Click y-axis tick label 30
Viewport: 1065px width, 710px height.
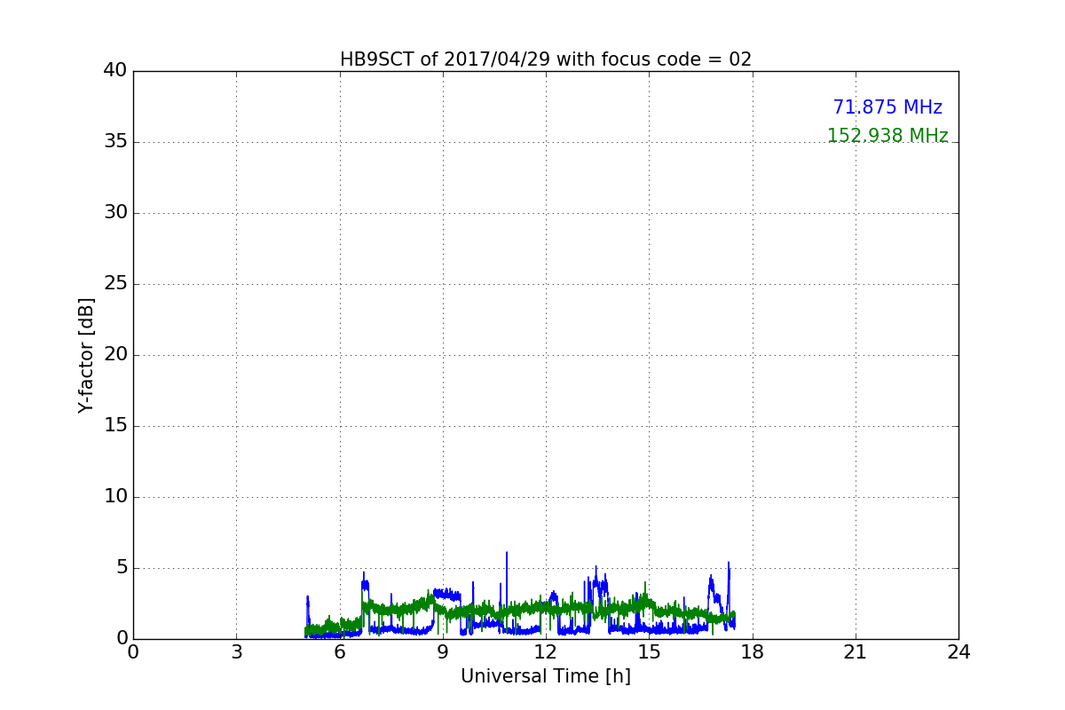pos(114,213)
